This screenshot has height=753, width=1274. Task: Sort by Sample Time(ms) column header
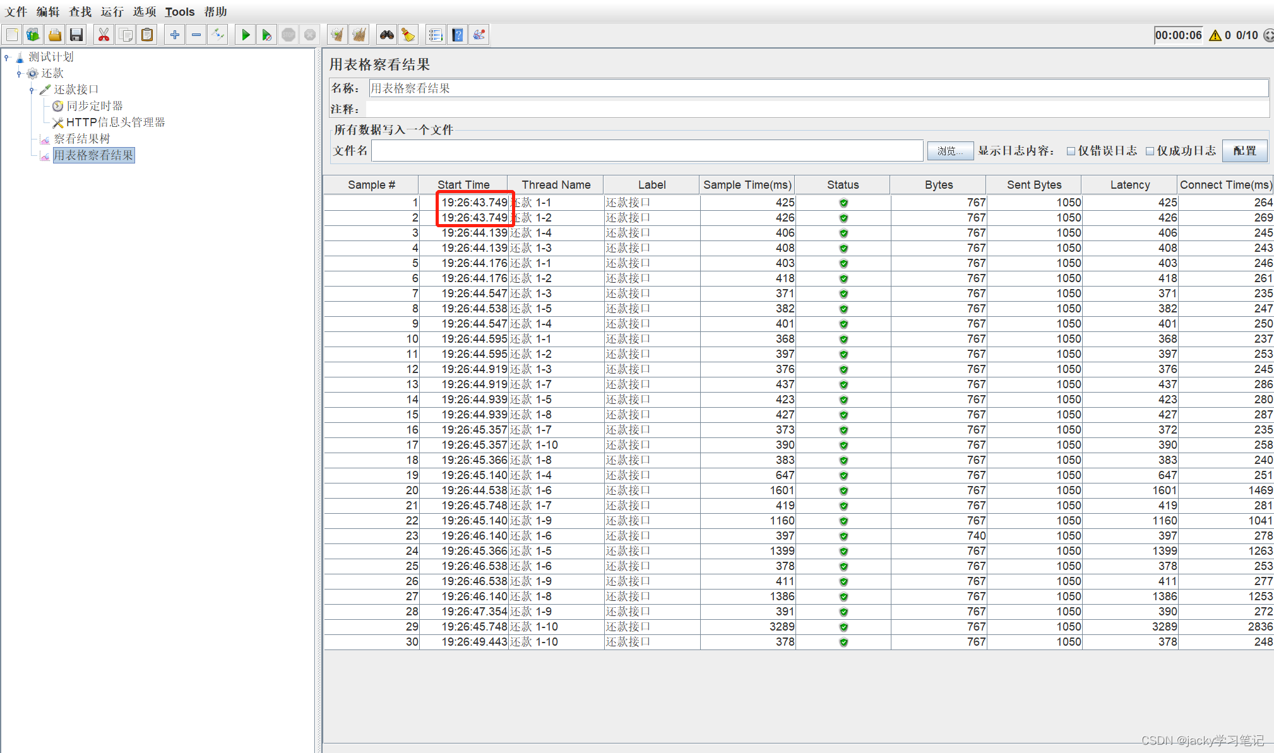747,185
